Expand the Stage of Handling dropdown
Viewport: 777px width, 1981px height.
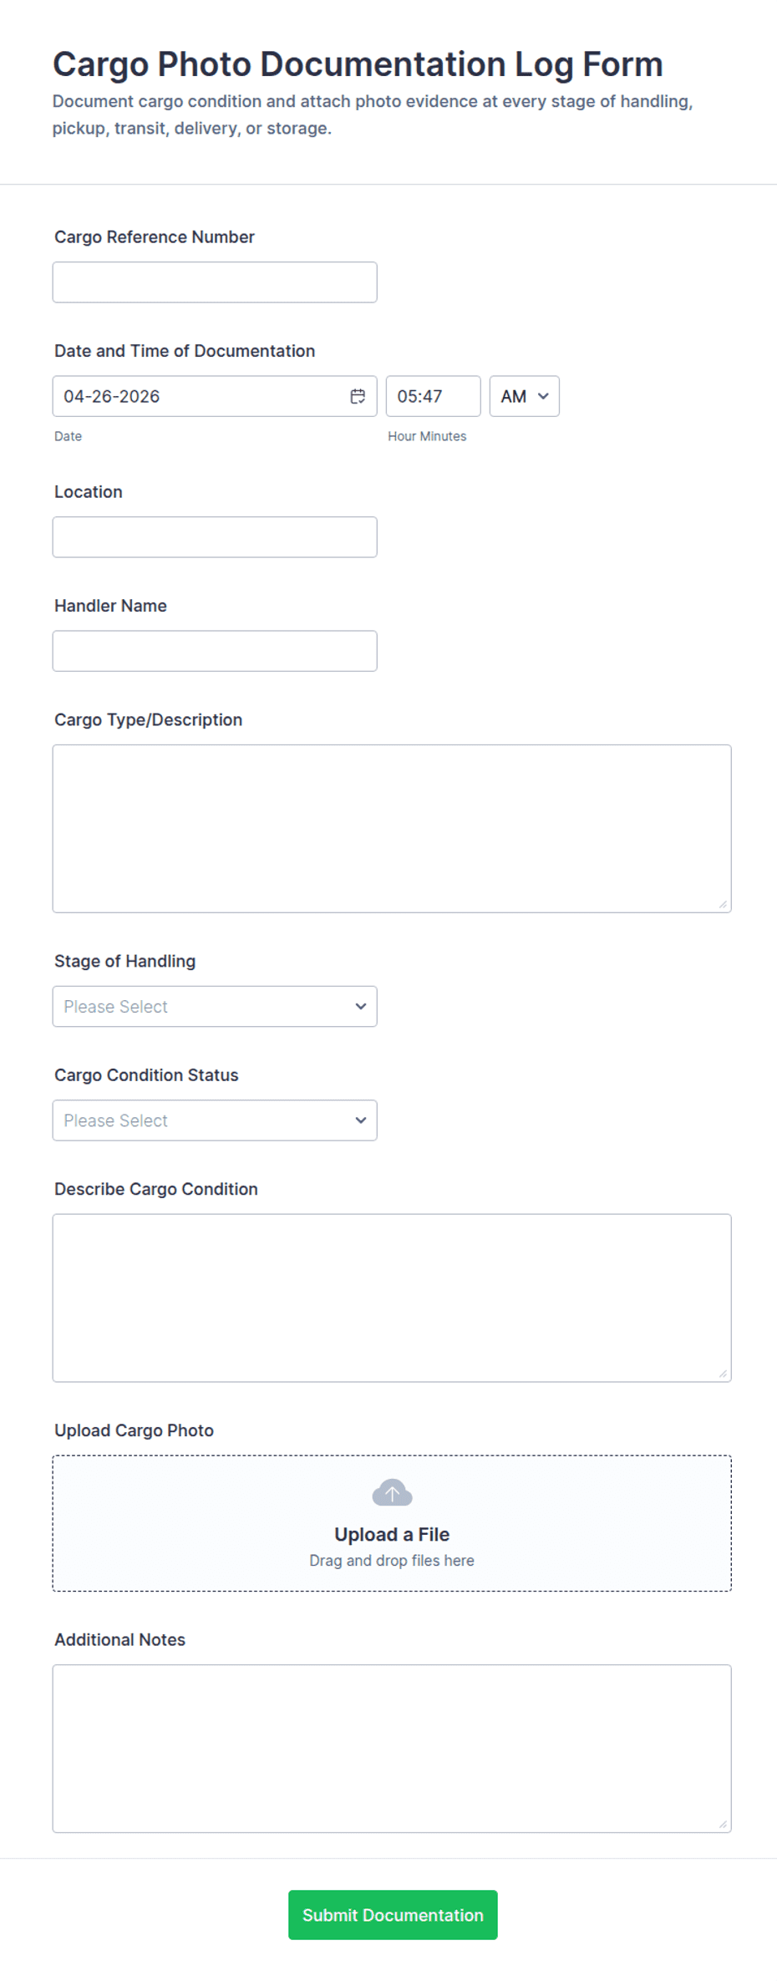coord(215,1006)
